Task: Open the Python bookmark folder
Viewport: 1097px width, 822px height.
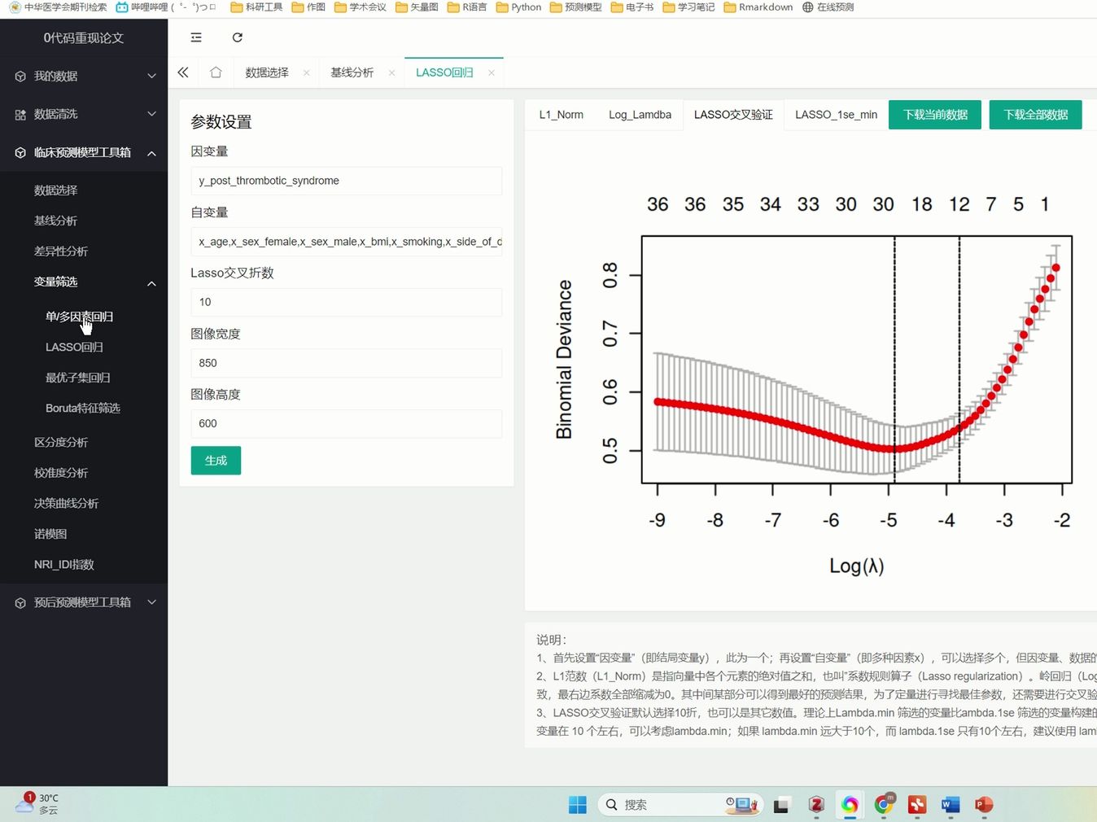Action: click(518, 7)
